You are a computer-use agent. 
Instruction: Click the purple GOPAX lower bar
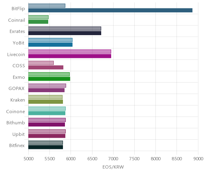point(46,90)
